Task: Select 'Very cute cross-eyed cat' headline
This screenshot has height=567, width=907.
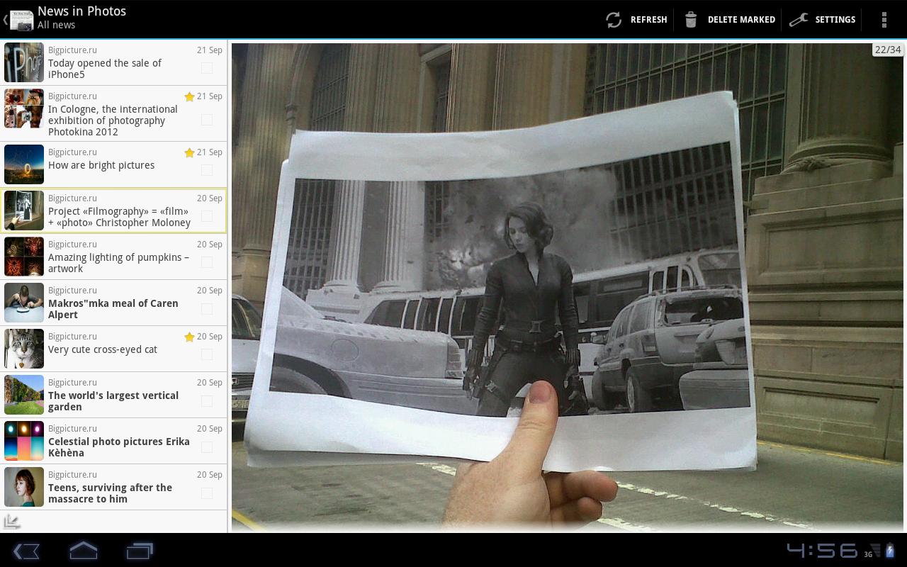Action: pyautogui.click(x=103, y=349)
